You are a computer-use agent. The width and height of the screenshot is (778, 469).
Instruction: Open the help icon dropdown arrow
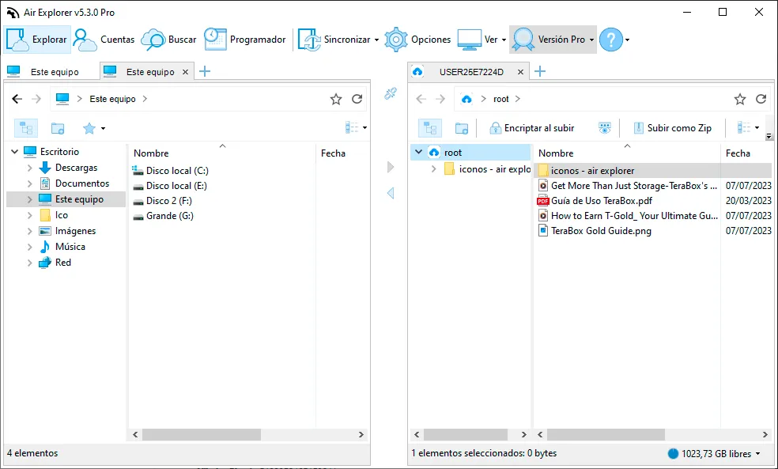628,40
